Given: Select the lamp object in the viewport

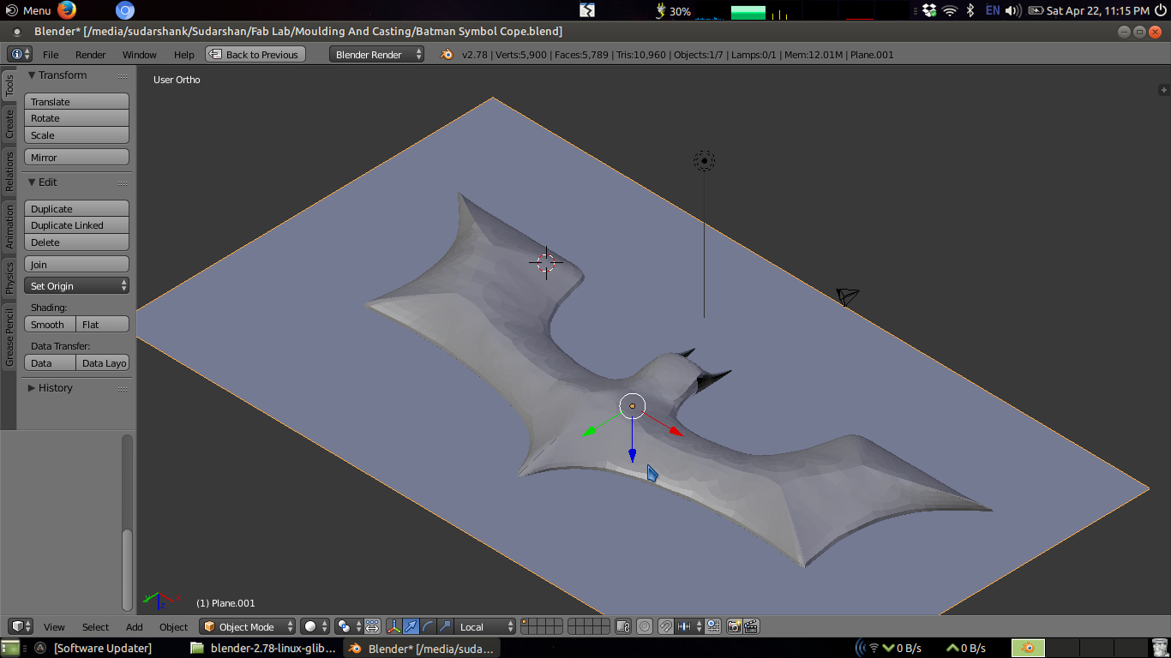Looking at the screenshot, I should (704, 160).
